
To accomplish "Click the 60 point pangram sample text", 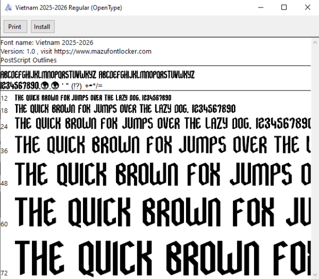I will point(163,212).
